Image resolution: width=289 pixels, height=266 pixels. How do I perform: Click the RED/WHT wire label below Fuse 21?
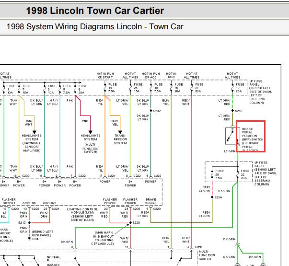point(186,102)
